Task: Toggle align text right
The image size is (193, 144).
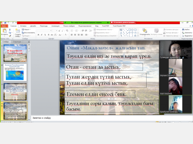Action: point(78,35)
